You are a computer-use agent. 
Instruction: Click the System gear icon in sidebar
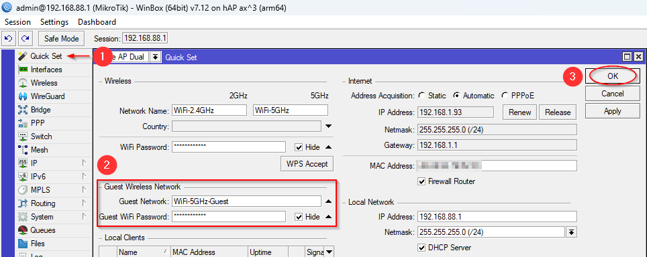coord(23,217)
